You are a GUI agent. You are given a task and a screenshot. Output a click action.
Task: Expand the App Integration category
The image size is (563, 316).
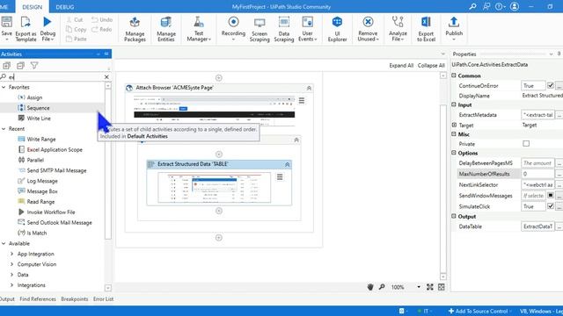[x=11, y=254]
